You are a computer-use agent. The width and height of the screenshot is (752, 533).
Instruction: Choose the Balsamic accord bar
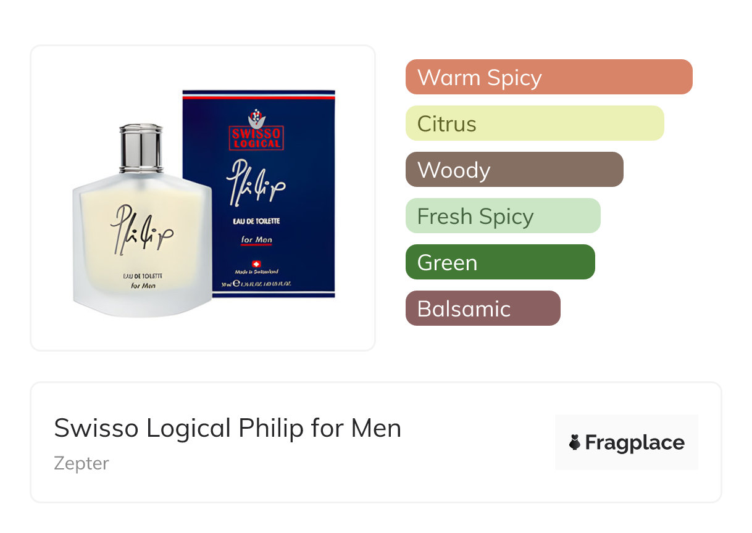483,308
